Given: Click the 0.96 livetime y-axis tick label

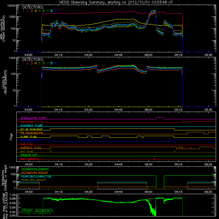Looking at the screenshot, I should [13, 203].
